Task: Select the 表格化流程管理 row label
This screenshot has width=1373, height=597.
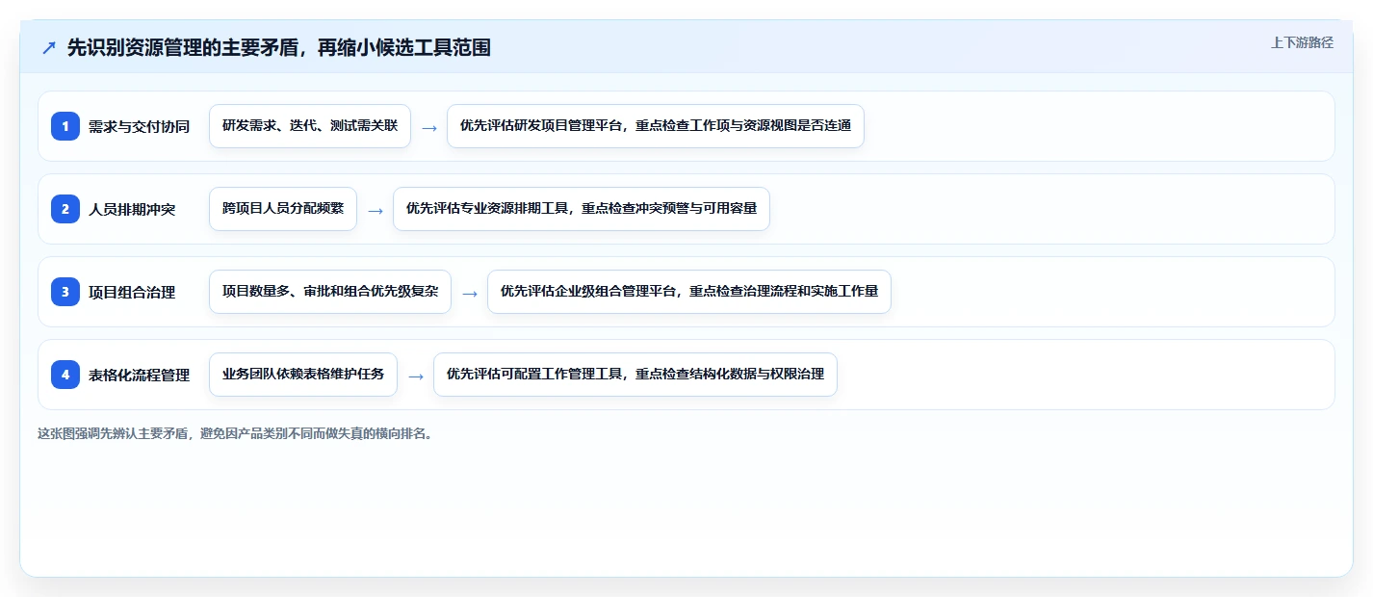Action: coord(139,375)
